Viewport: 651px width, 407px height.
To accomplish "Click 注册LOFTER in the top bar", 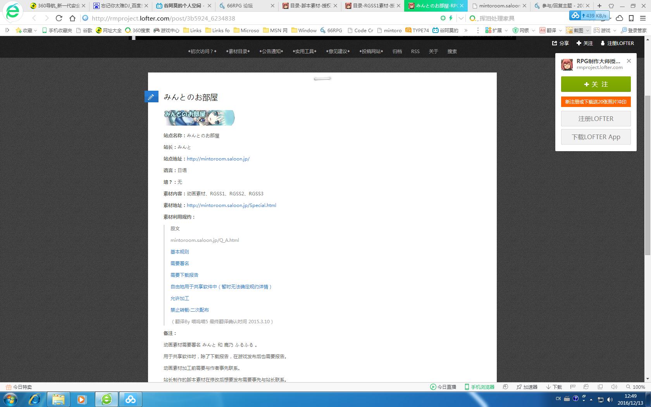I will tap(617, 43).
